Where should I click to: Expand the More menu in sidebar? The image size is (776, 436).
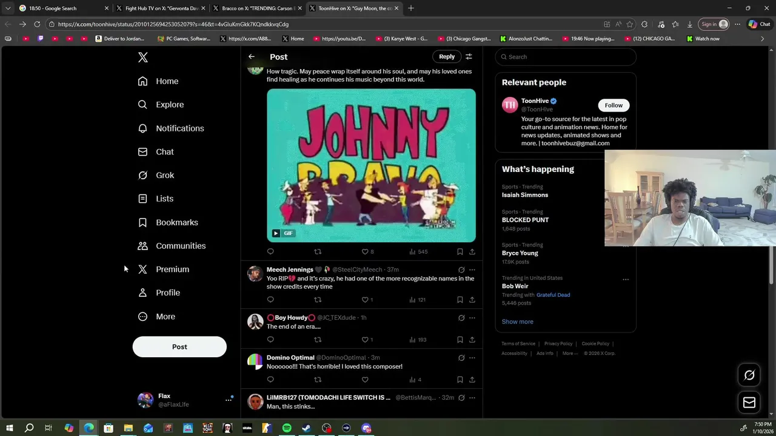(x=156, y=317)
